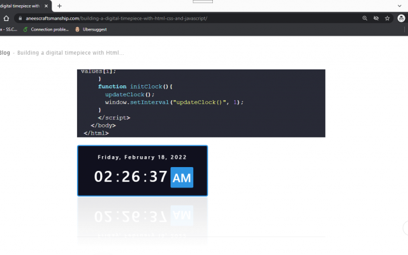408x255 pixels.
Task: Click the window.setInterval code line
Action: pyautogui.click(x=174, y=102)
